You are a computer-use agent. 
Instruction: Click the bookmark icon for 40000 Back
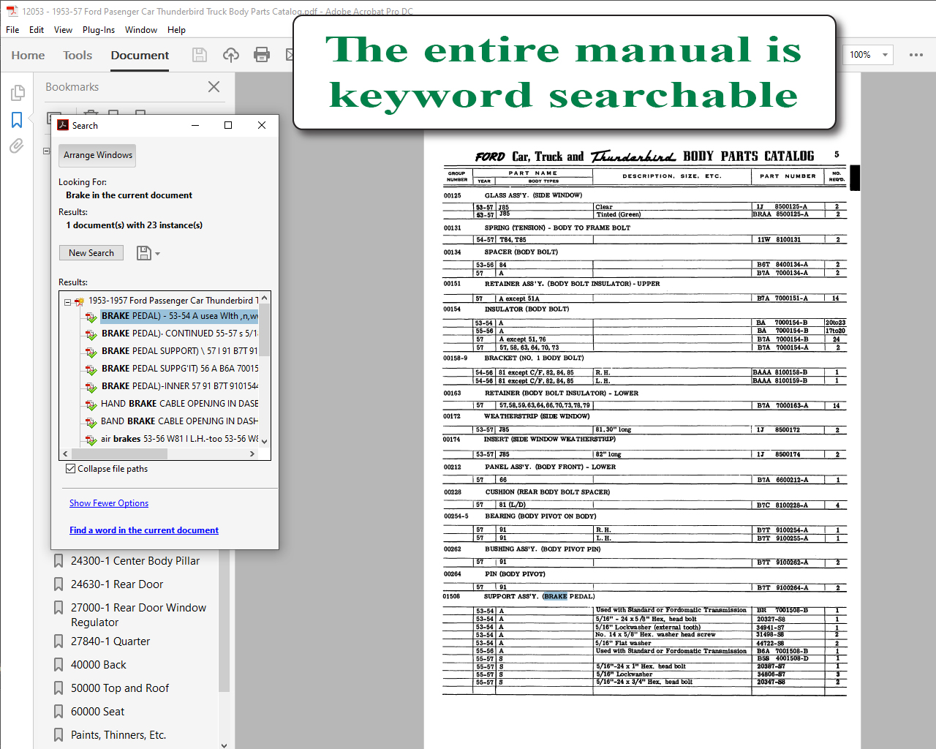[x=58, y=665]
